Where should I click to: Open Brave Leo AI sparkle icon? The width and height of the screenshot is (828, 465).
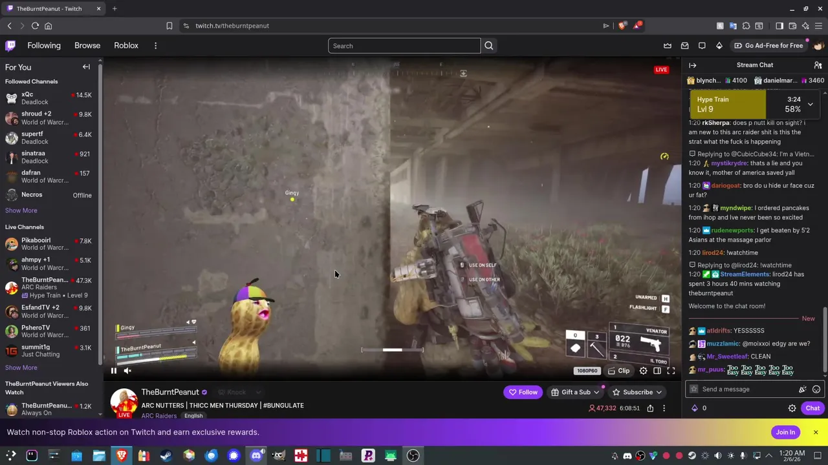[x=805, y=26]
